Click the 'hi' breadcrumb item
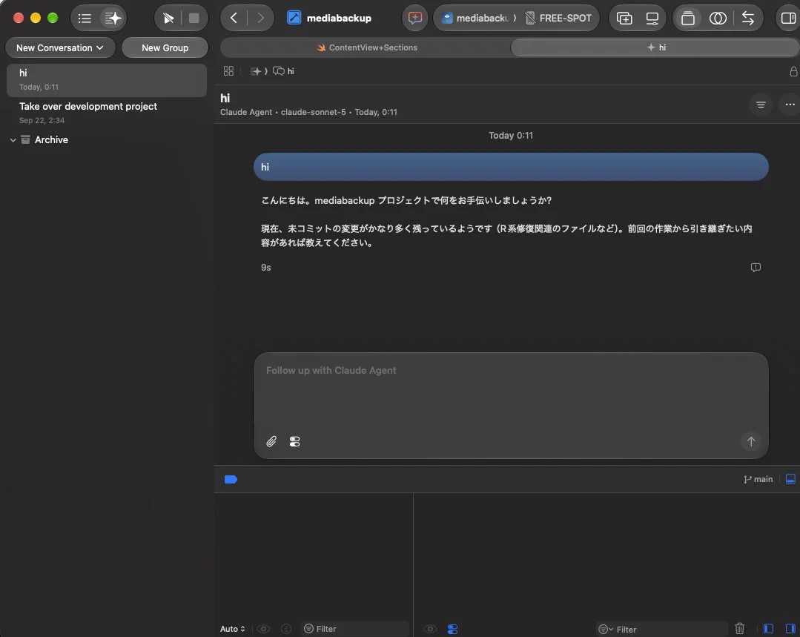Screen dimensions: 800x637 point(284,71)
